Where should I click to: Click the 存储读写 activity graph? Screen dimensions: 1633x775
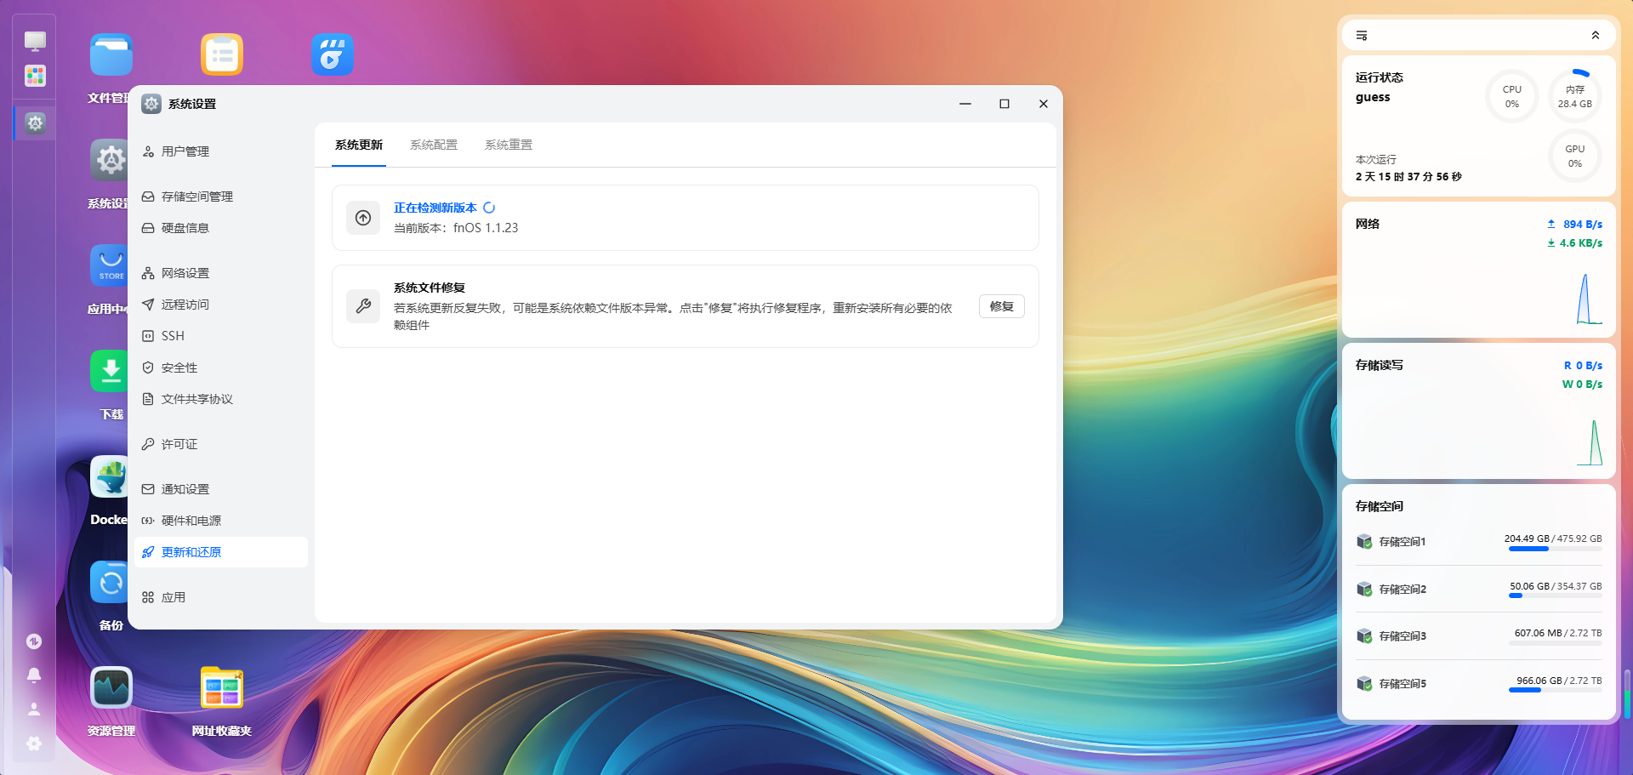(x=1589, y=442)
